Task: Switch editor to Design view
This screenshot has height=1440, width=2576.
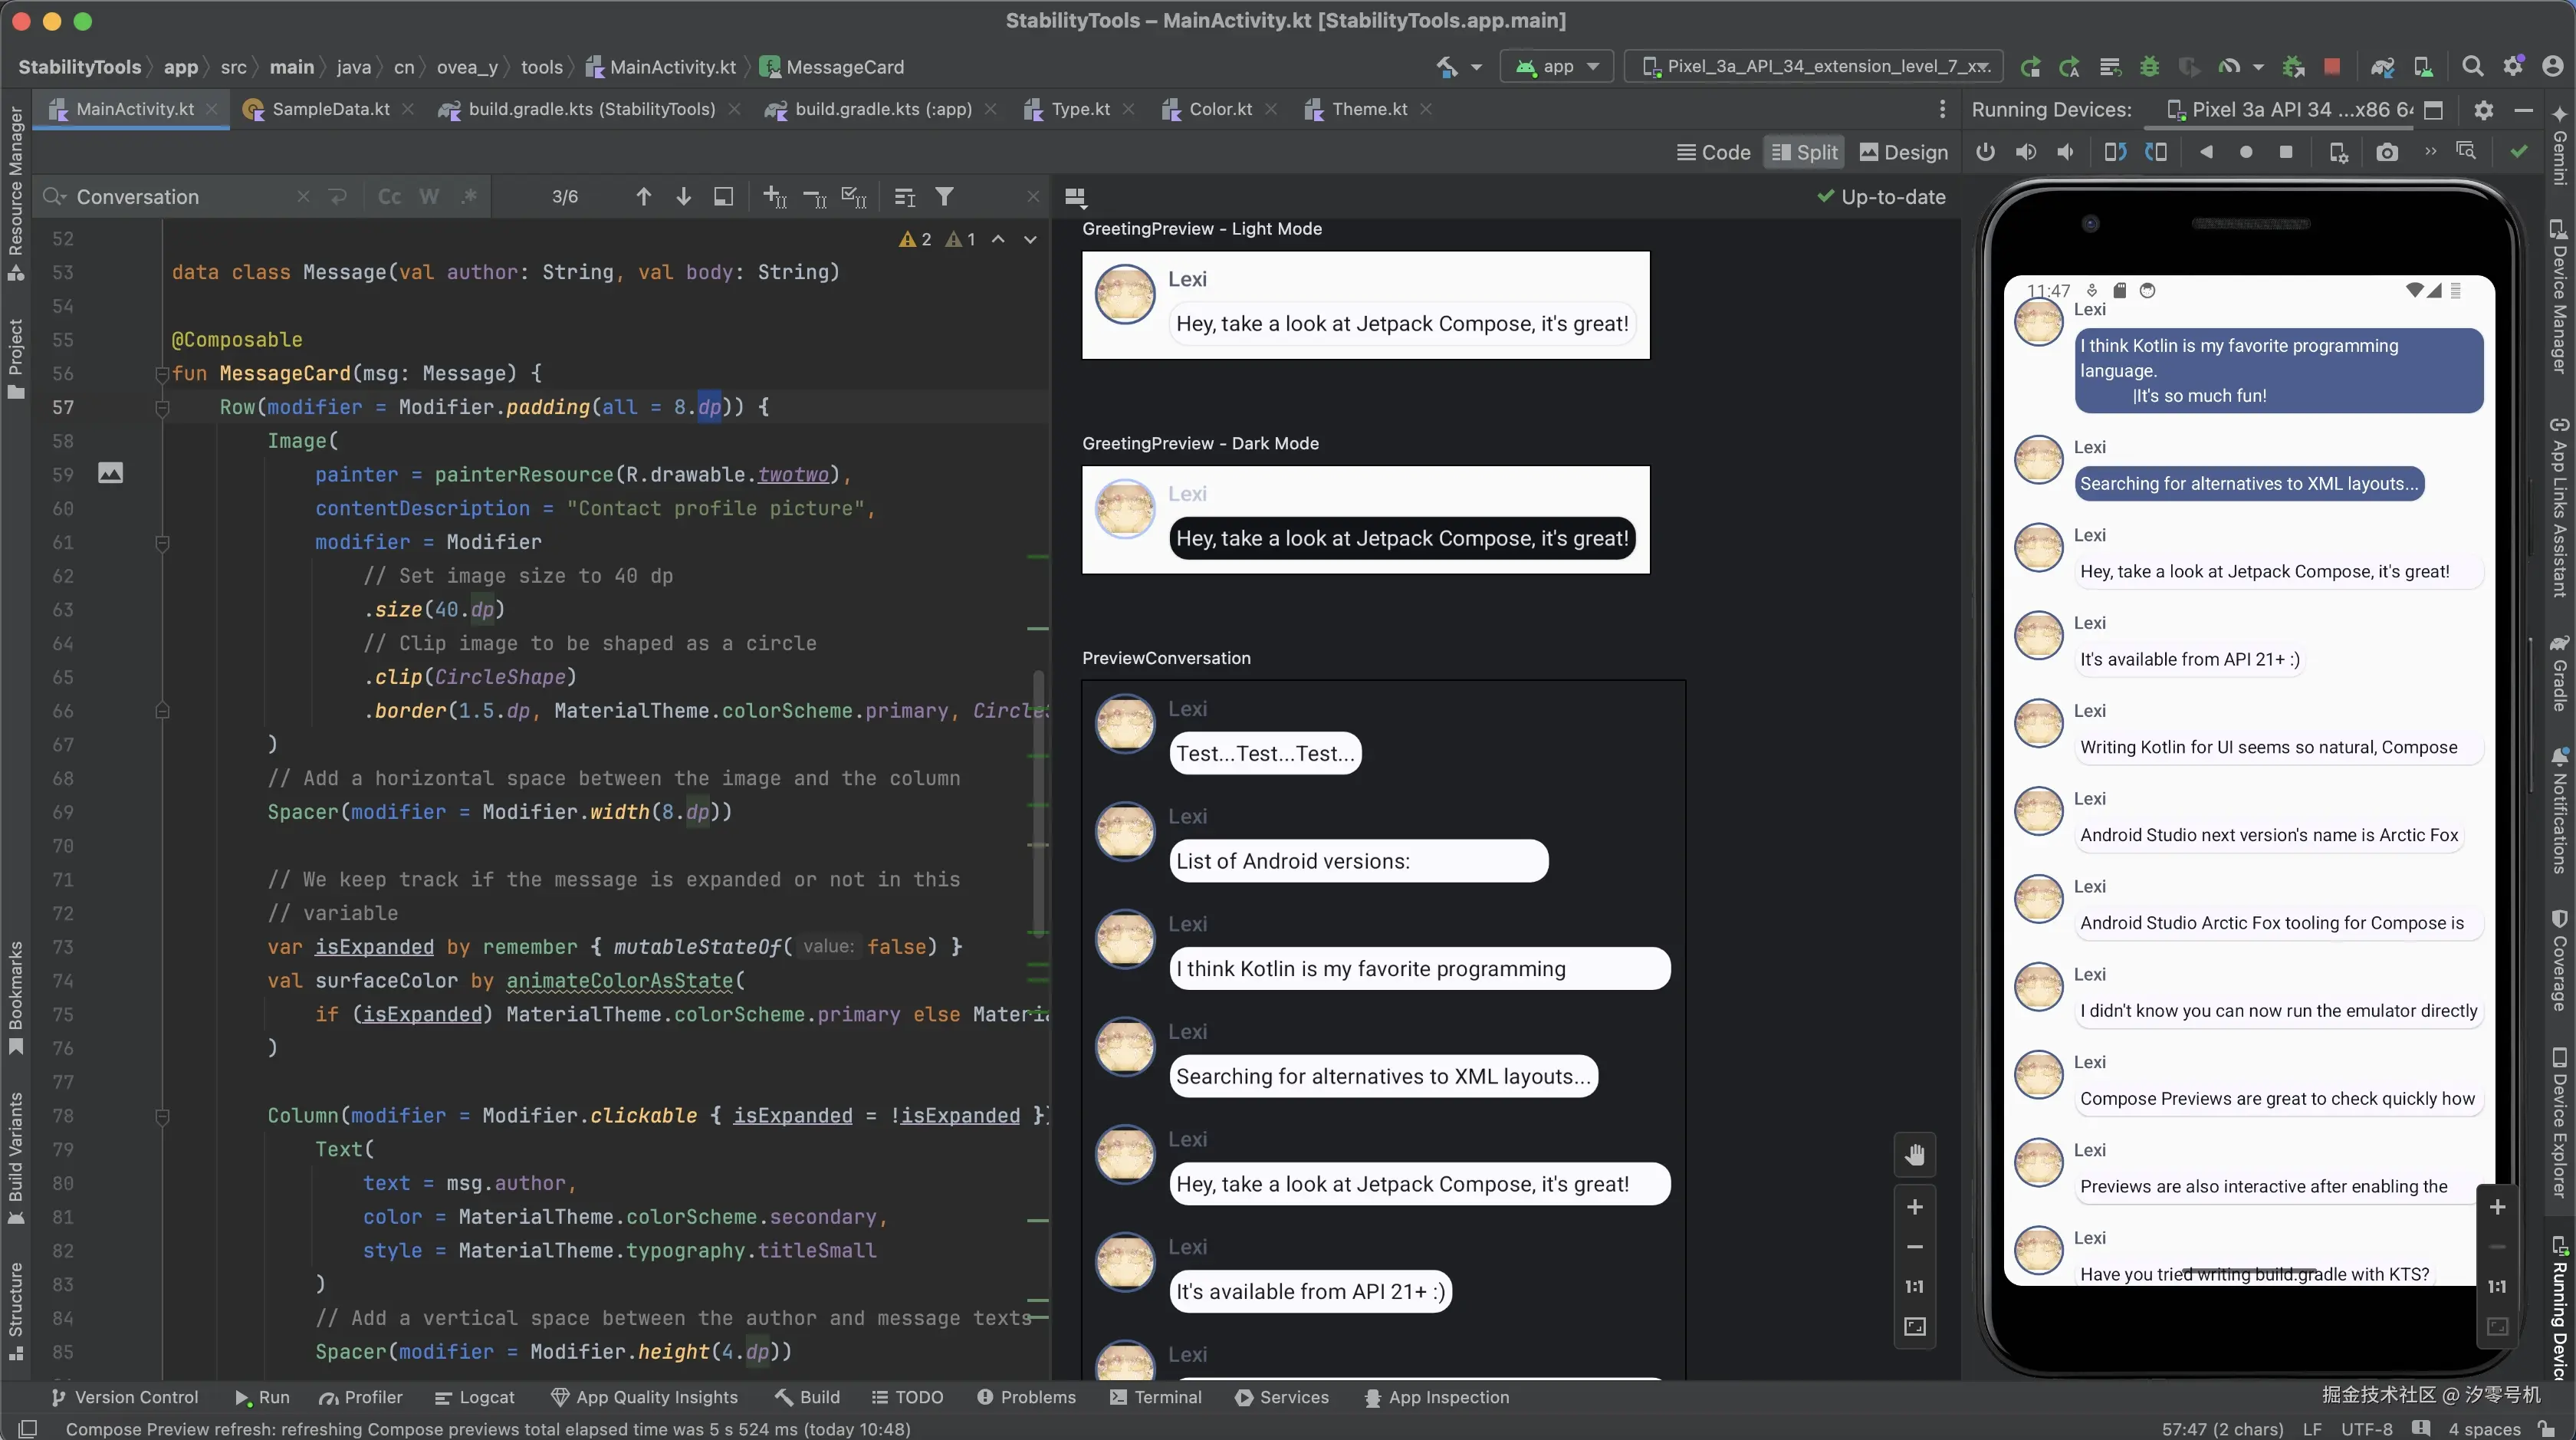Action: 1904,152
